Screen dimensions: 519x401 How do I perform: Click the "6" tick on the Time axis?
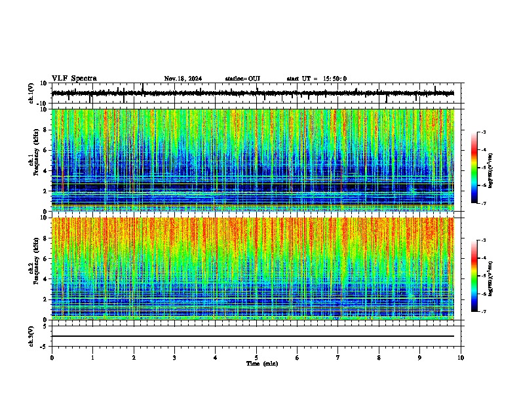coord(298,358)
